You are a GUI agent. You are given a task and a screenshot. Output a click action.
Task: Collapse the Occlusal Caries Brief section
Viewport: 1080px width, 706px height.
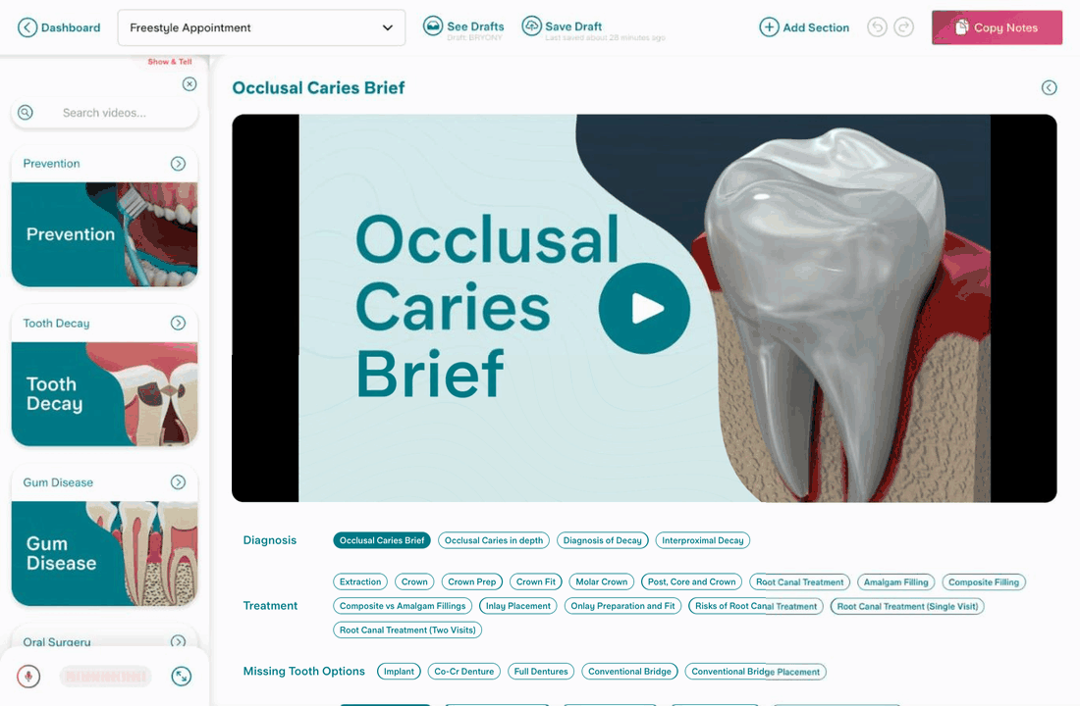point(1049,87)
